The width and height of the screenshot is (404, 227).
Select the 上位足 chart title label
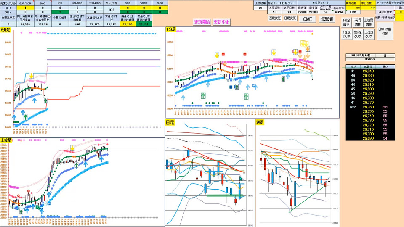point(6,140)
